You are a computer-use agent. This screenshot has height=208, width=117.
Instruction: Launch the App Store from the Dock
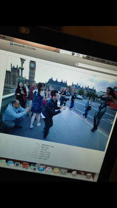point(41,168)
